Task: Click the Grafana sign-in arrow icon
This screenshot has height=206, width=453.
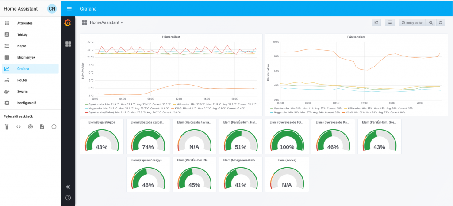Action: pos(68,187)
